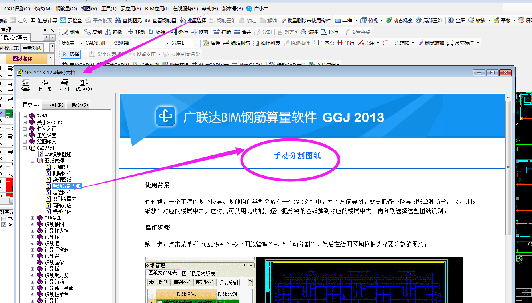Click the 旋转 (rotate) toolbar icon

(151, 32)
